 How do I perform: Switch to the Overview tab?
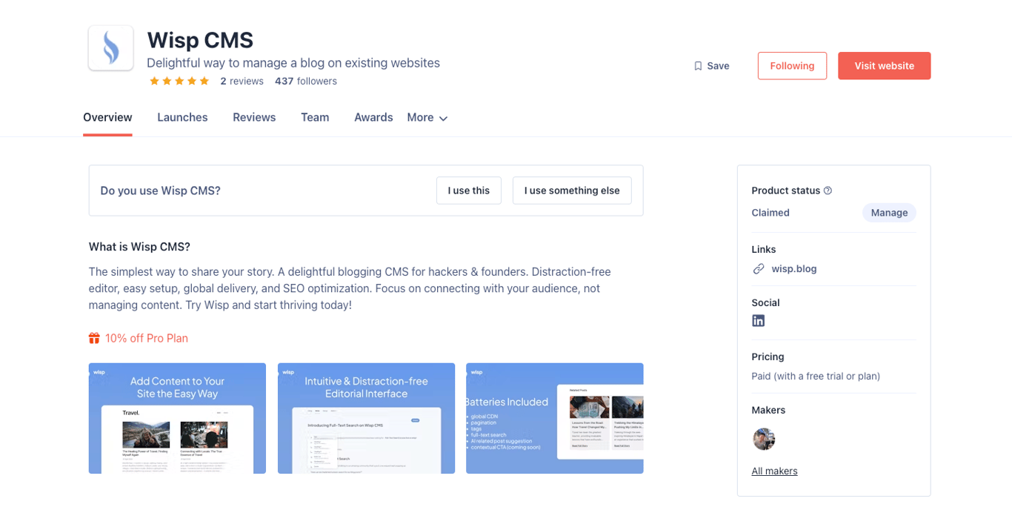(x=107, y=117)
